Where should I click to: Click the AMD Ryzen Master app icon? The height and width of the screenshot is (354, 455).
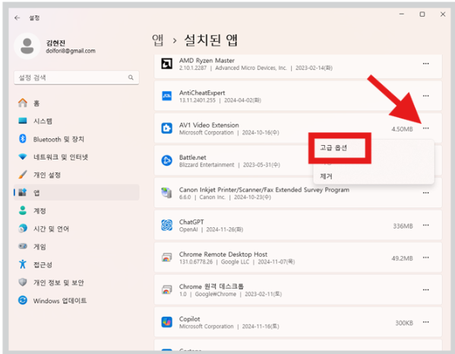(x=166, y=64)
